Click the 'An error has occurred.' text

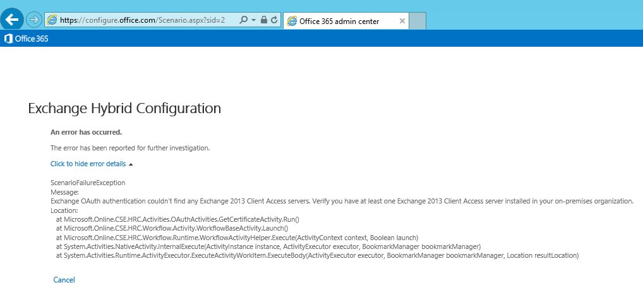coord(86,132)
